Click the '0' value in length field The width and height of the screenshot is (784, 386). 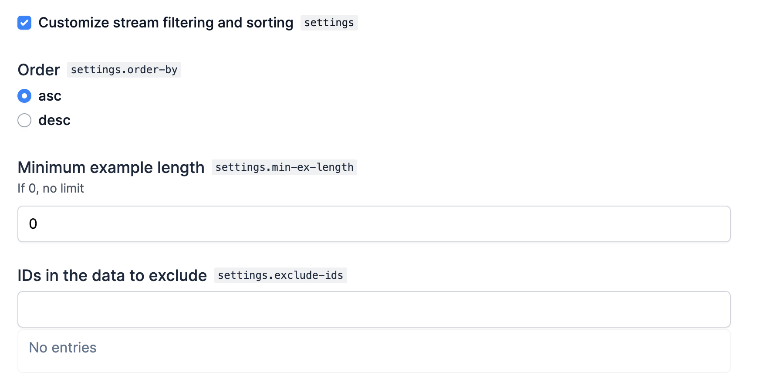33,224
